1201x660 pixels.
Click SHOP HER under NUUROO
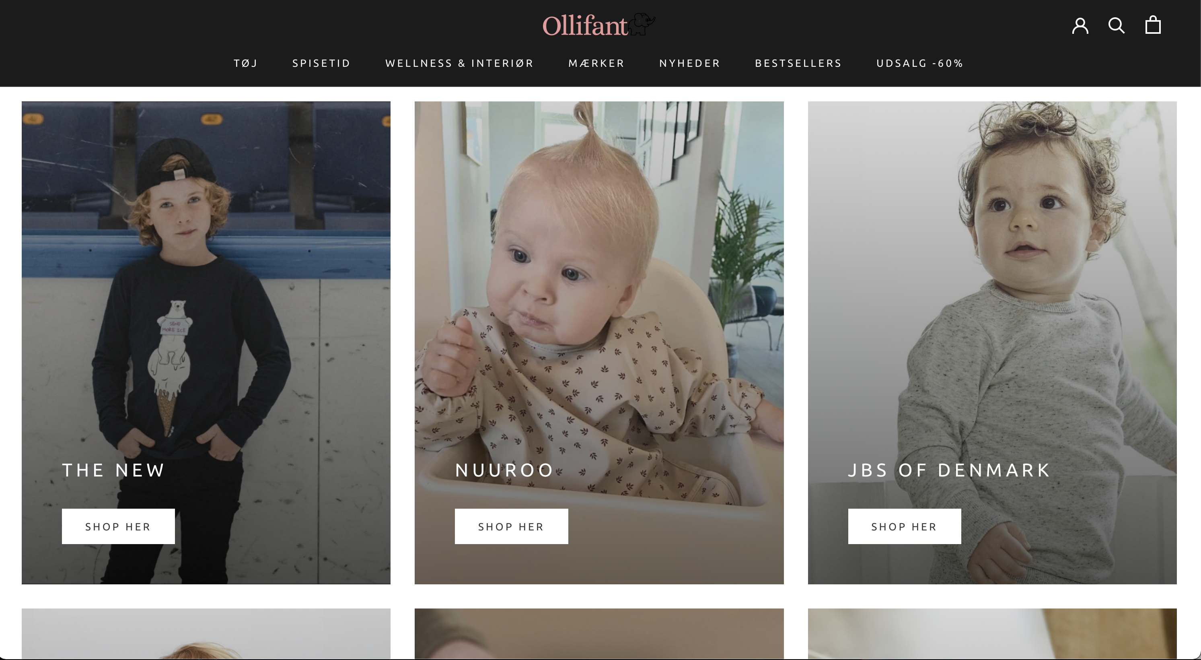tap(512, 527)
